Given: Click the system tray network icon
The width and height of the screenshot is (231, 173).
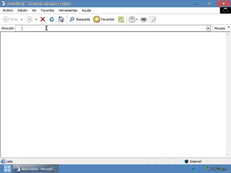Looking at the screenshot, I should pyautogui.click(x=207, y=169).
